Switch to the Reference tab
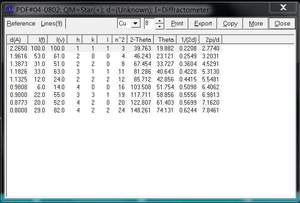The image size is (300, 203). [x=21, y=23]
